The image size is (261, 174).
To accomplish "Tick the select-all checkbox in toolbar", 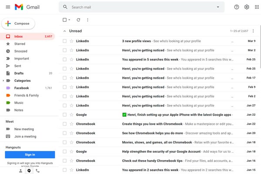I will 64,20.
